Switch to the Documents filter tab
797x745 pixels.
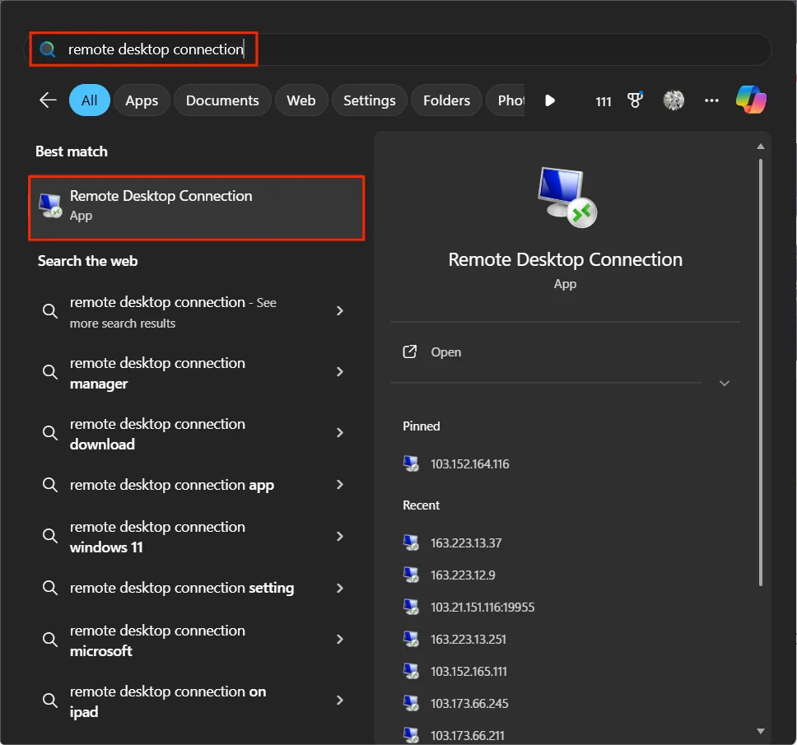pyautogui.click(x=222, y=100)
